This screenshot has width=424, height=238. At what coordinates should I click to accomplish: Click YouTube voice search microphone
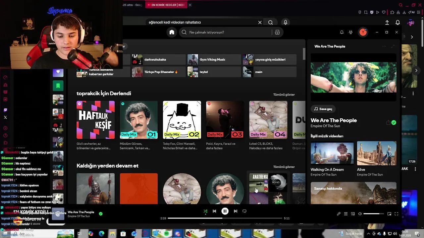pyautogui.click(x=286, y=22)
